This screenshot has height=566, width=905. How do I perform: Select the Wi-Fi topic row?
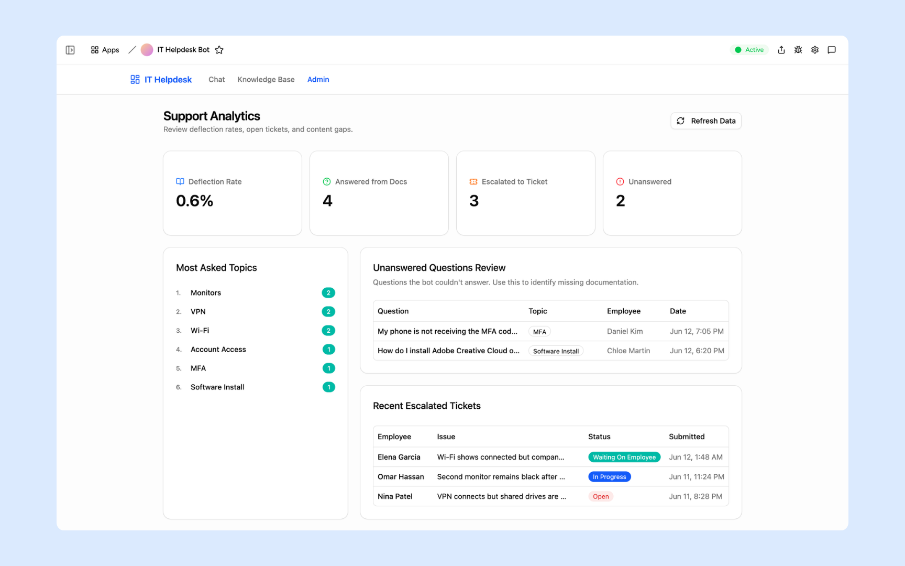pyautogui.click(x=256, y=330)
